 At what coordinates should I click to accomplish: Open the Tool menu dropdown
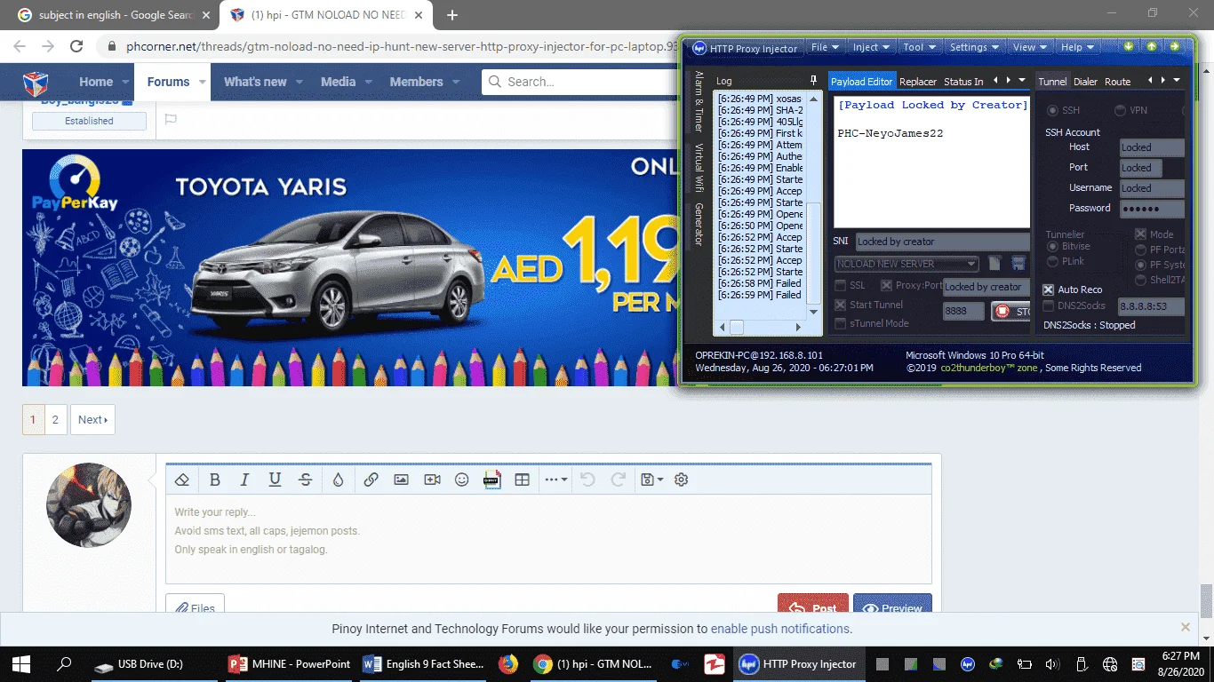pos(918,47)
